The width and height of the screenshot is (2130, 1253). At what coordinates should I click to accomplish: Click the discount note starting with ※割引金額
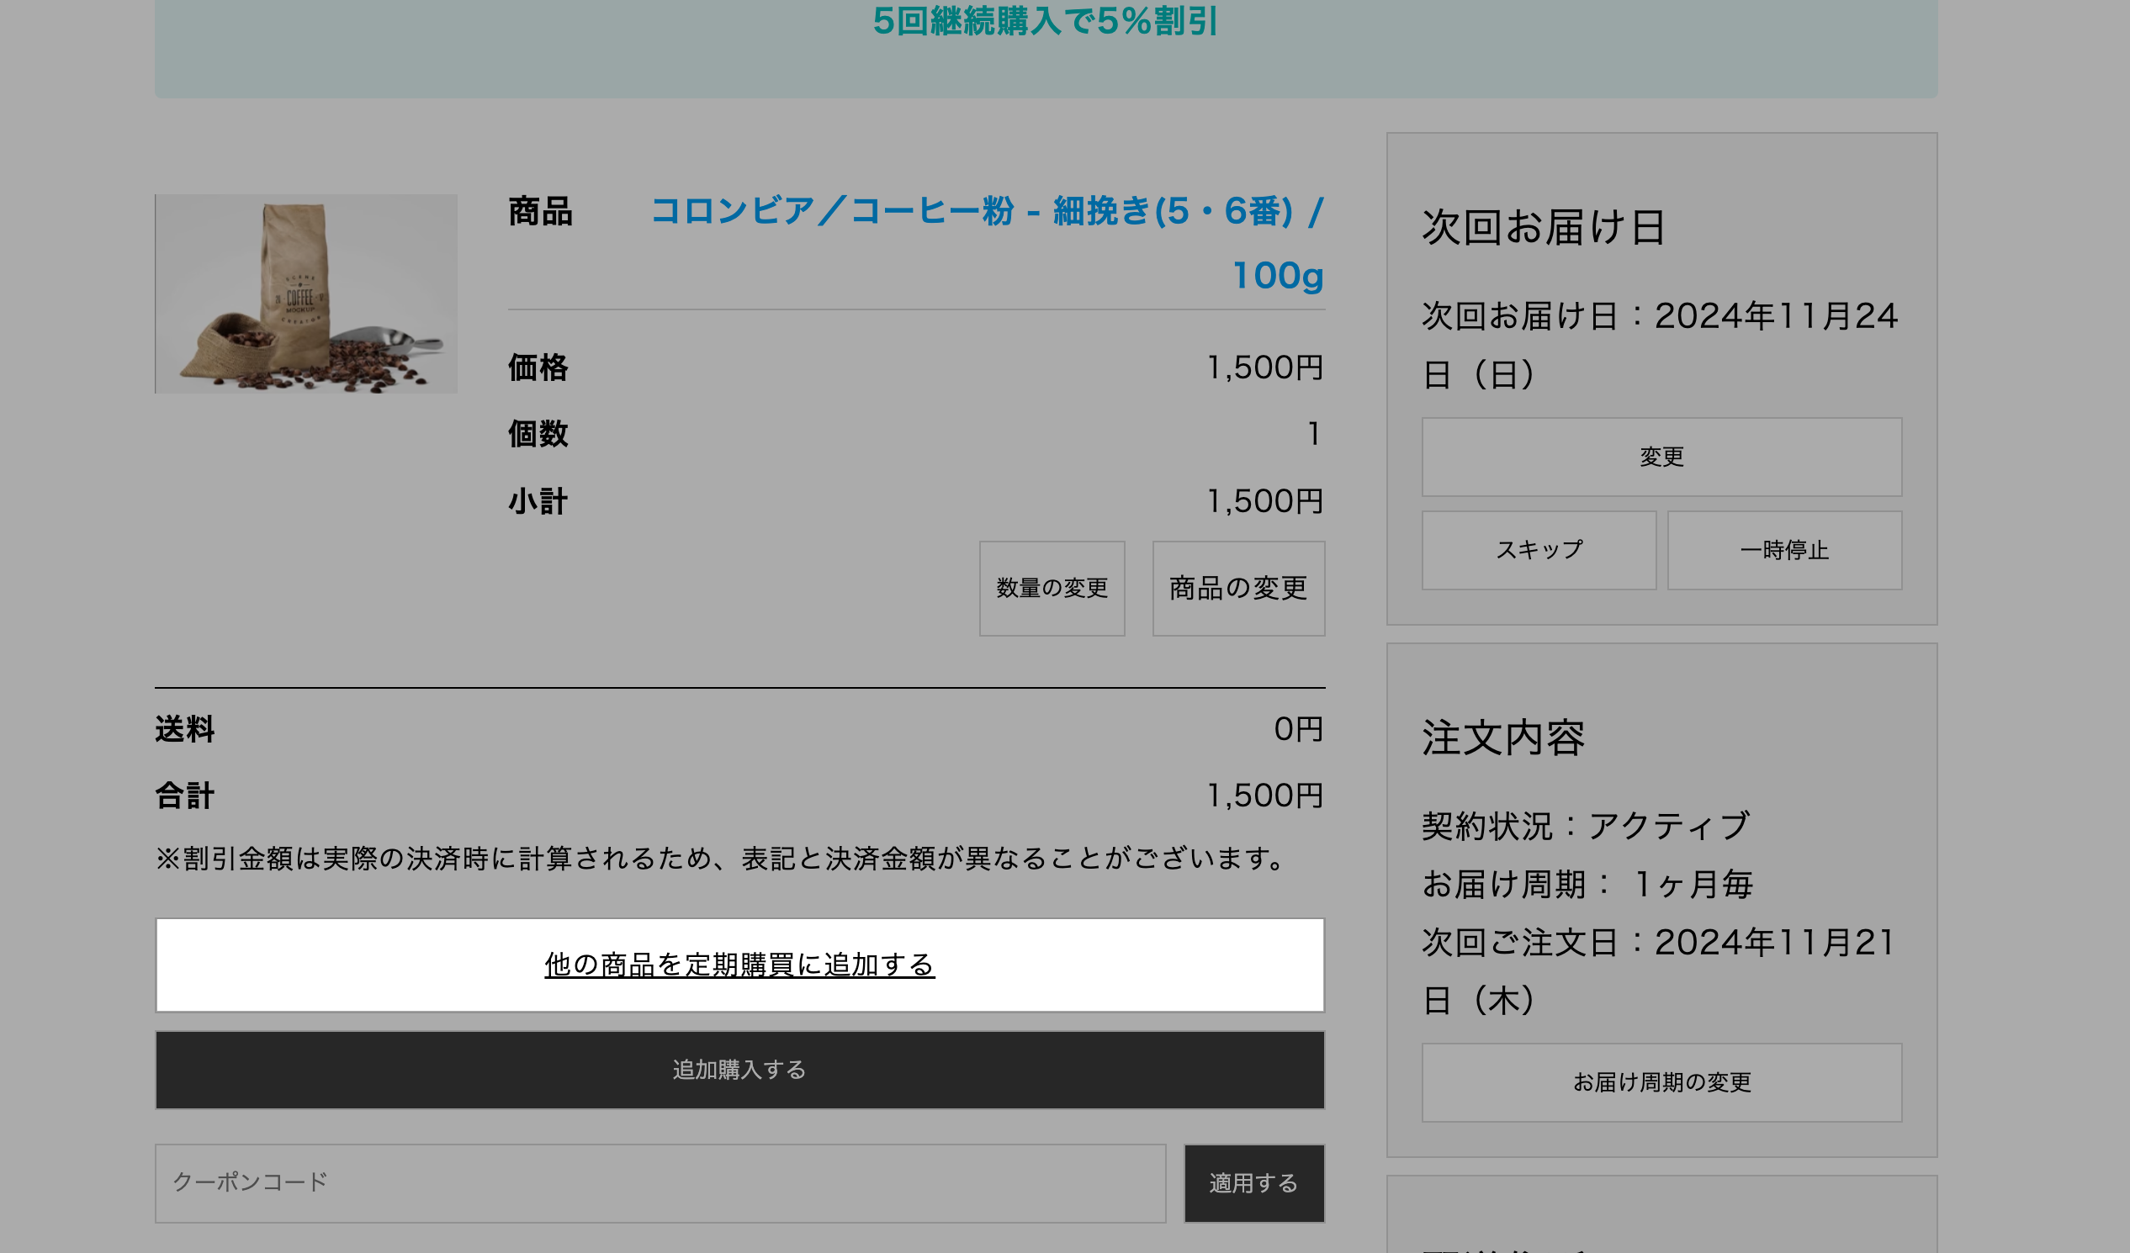coord(723,859)
